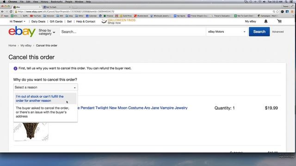Open the People menu
Image resolution: width=296 pixels, height=166 pixels.
tap(69, 1)
